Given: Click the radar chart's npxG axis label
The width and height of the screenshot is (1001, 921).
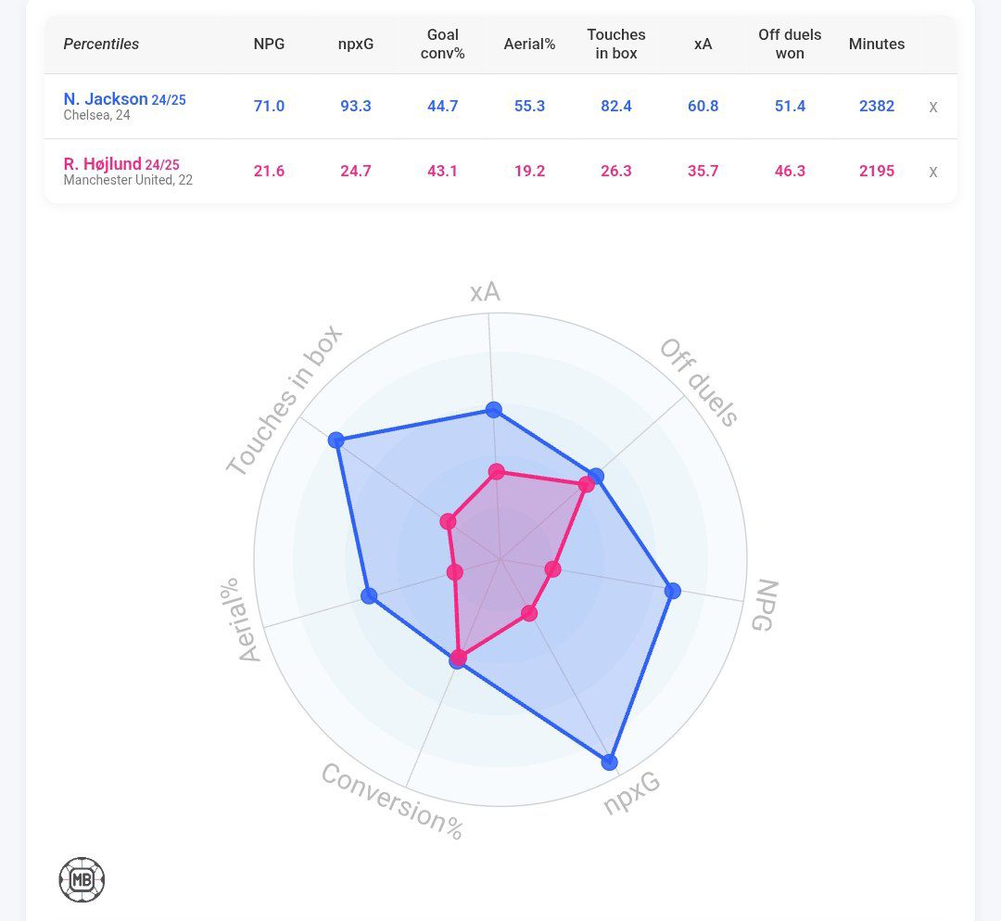Looking at the screenshot, I should point(631,793).
